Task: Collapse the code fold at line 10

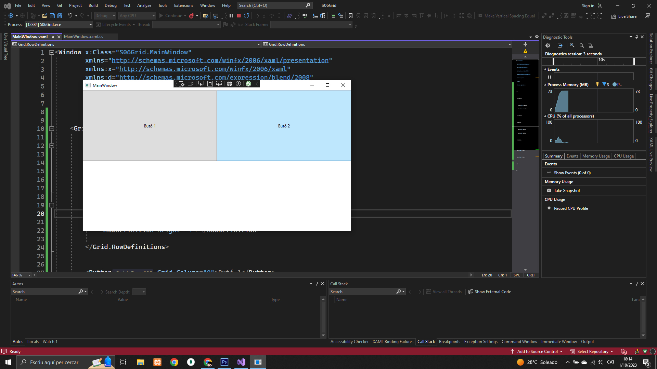Action: click(52, 129)
